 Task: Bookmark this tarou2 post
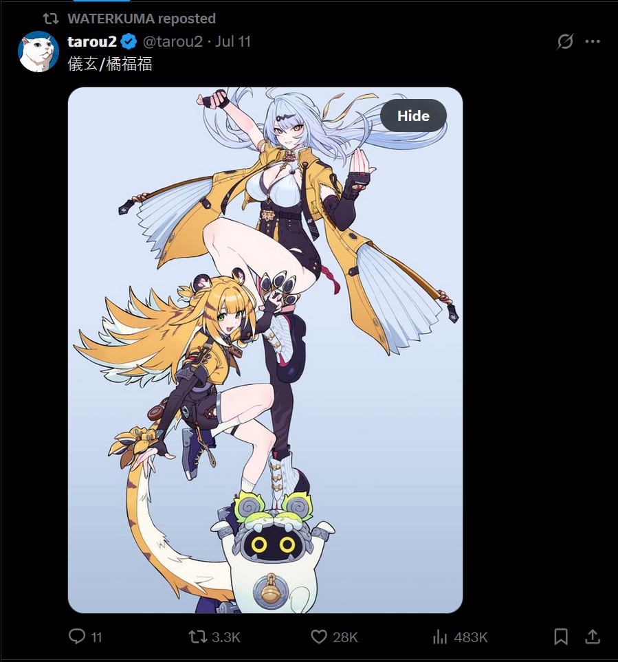click(x=560, y=637)
